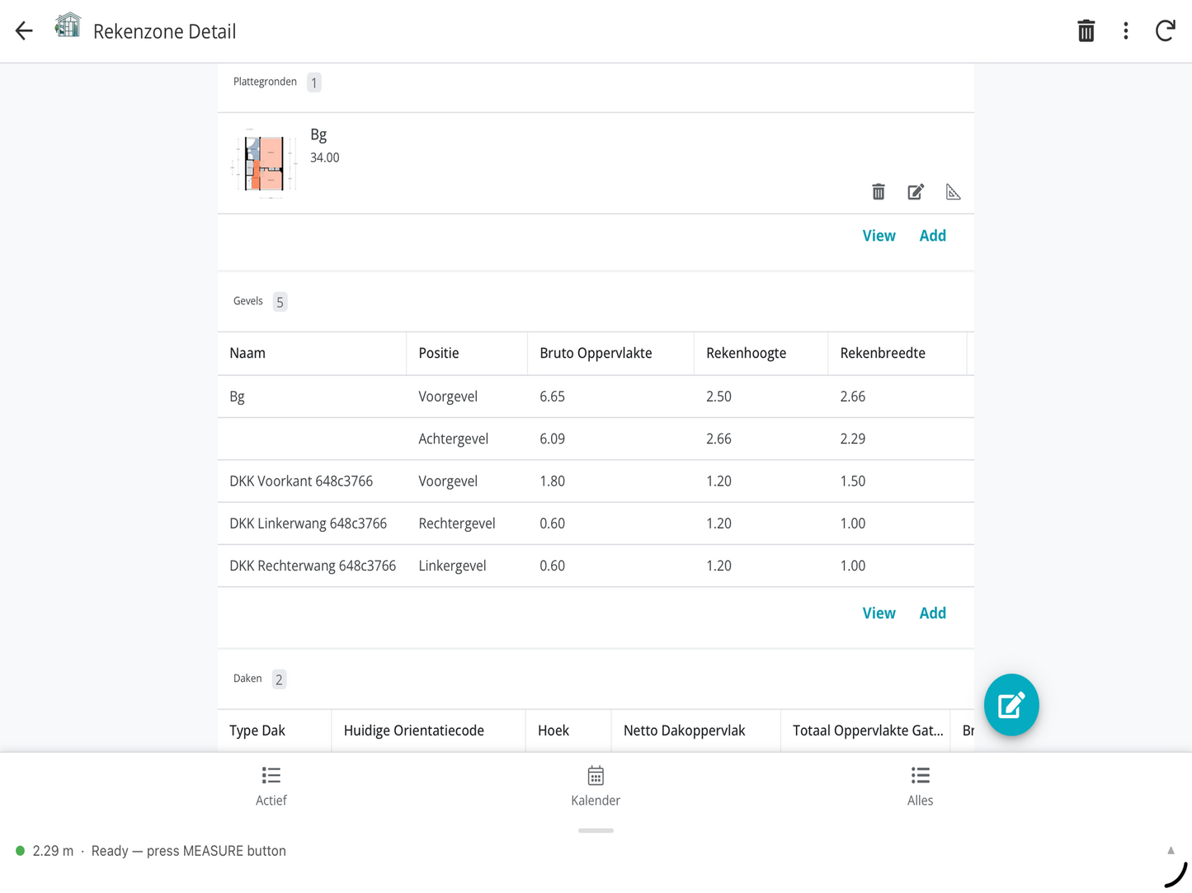Delete the rekenzone via top trash icon

click(1086, 31)
